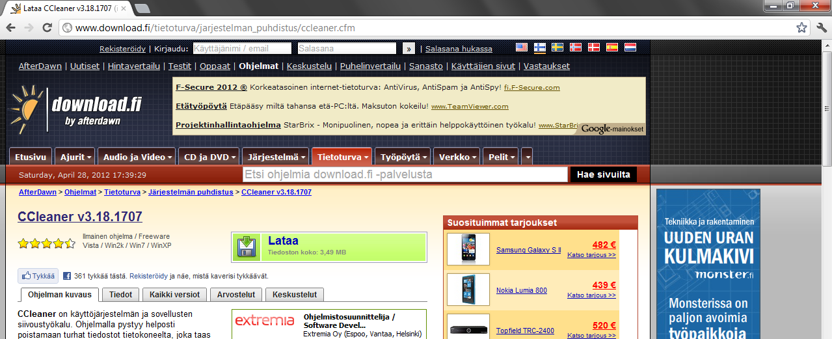The image size is (832, 339).
Task: Click the Facebook Tykkää button
Action: (38, 276)
